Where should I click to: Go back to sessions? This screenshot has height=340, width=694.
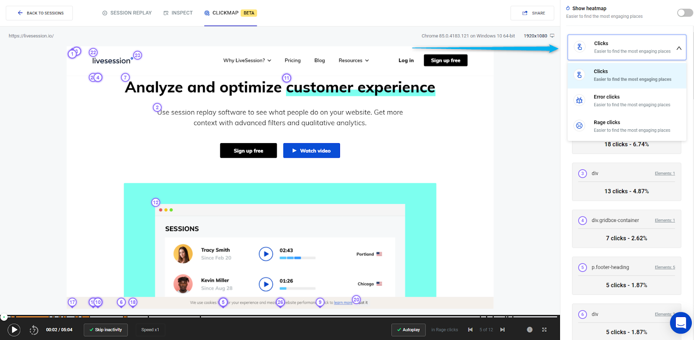click(39, 13)
